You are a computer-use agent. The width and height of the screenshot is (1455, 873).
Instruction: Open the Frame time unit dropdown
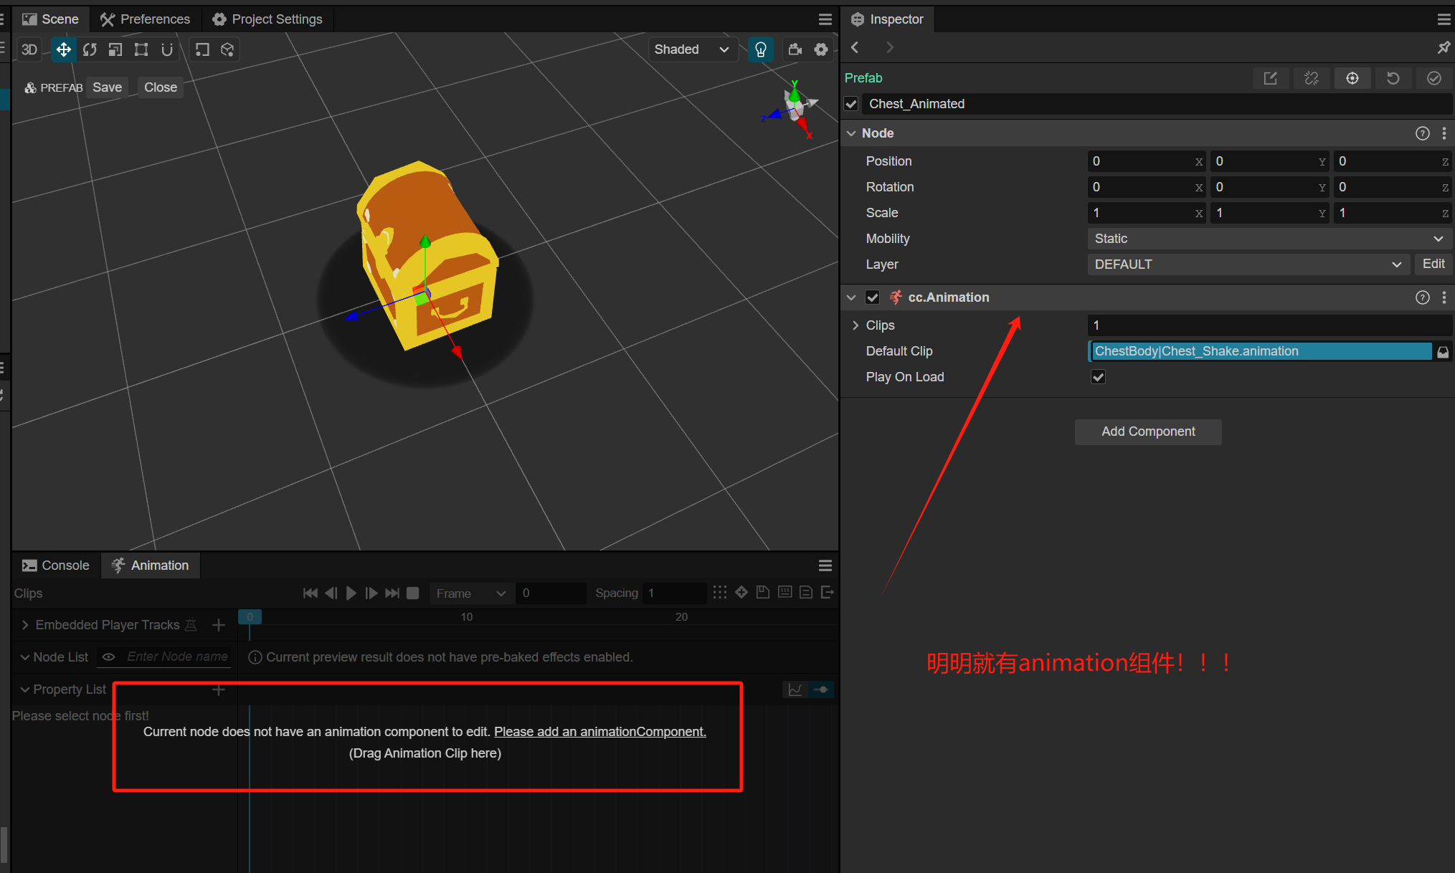[471, 593]
